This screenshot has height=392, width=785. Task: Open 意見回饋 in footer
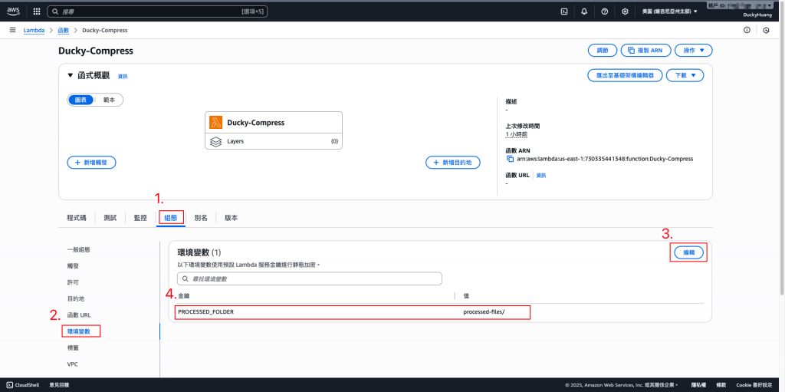click(59, 385)
